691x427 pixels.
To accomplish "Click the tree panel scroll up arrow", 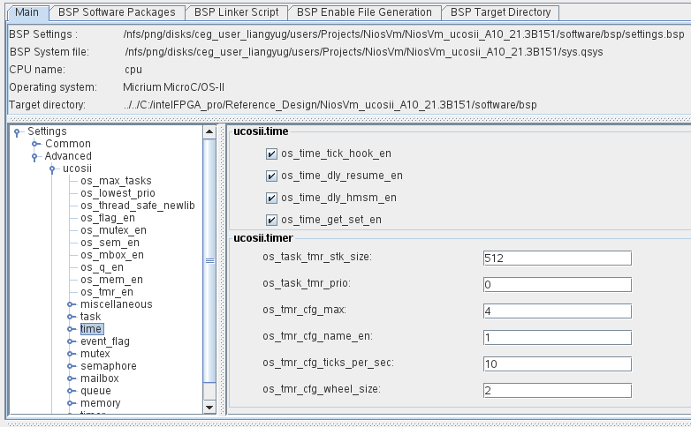I will 209,132.
